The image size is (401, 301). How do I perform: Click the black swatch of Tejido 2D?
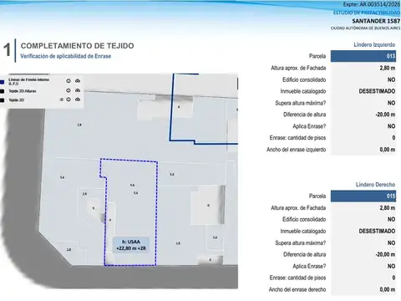click(3, 100)
